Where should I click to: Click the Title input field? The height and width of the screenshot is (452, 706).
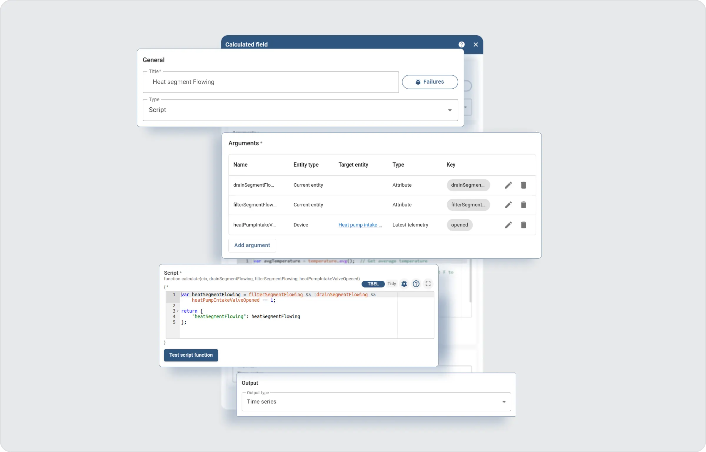tap(271, 82)
